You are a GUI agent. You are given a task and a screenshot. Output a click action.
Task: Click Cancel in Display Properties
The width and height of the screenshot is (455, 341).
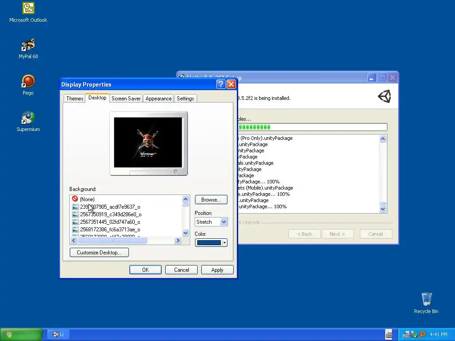[x=181, y=270]
